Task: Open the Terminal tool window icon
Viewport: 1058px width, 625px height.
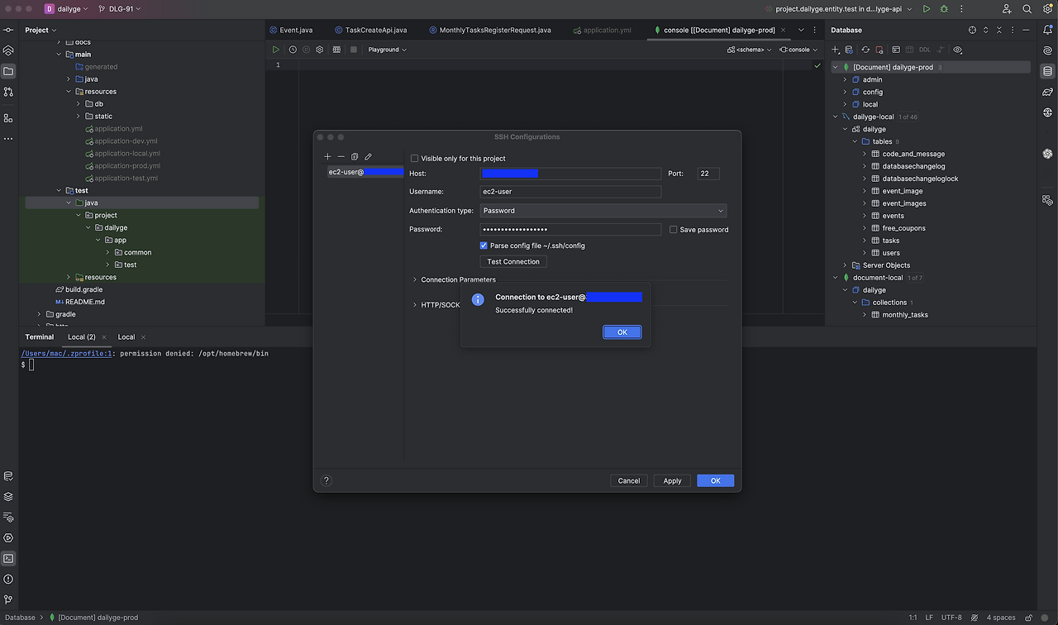Action: (8, 558)
